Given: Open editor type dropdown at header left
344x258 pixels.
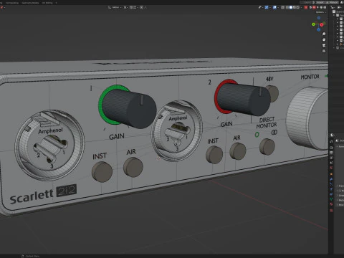Looking at the screenshot, I should tap(2, 7).
